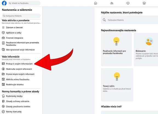Open Podmienky služby link
Viewport: 158px width, 114px height.
pos(14,96)
